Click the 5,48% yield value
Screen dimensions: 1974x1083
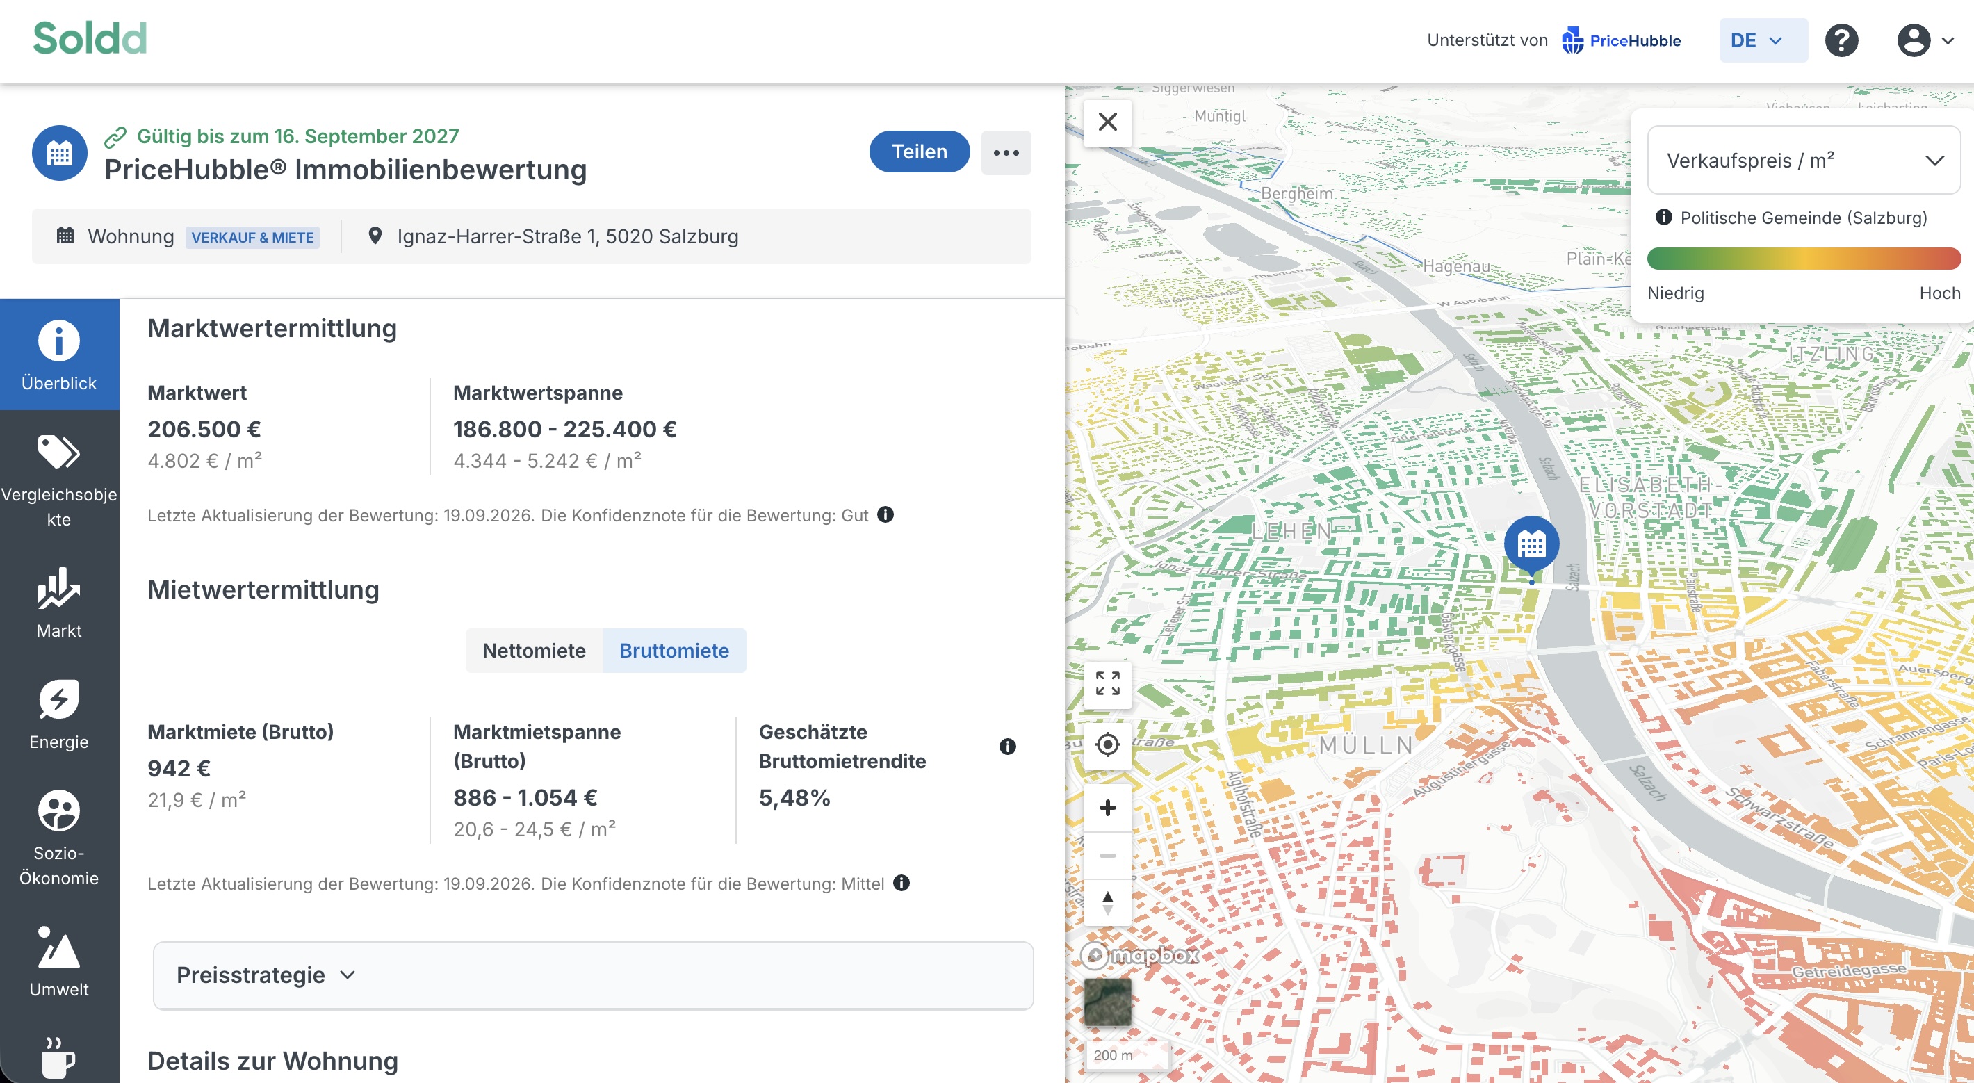pos(794,798)
